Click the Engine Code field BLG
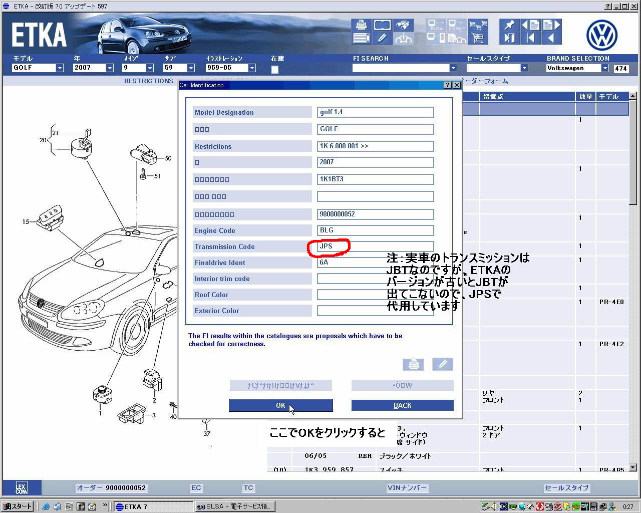 (x=375, y=230)
